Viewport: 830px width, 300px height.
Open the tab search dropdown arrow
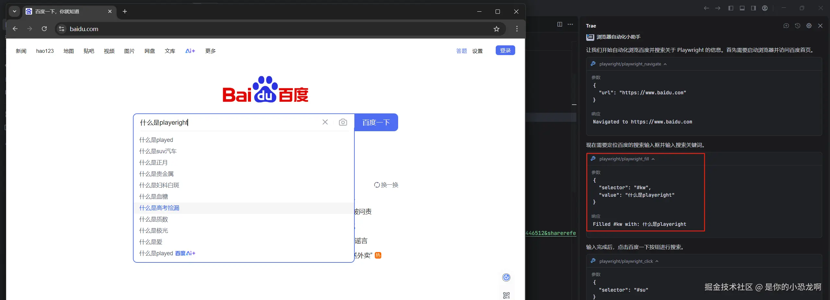14,11
